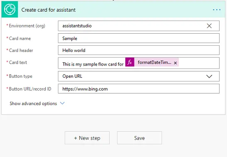
Task: Remove the formatDateTime expression token
Action: point(175,63)
